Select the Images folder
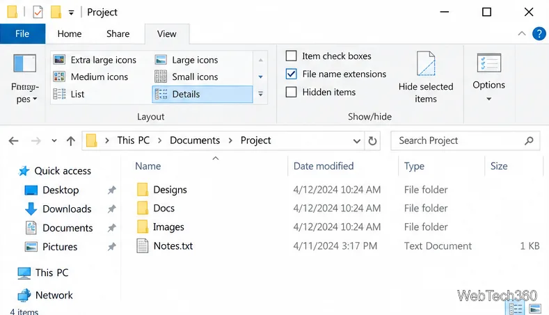549x315 pixels. pos(168,227)
